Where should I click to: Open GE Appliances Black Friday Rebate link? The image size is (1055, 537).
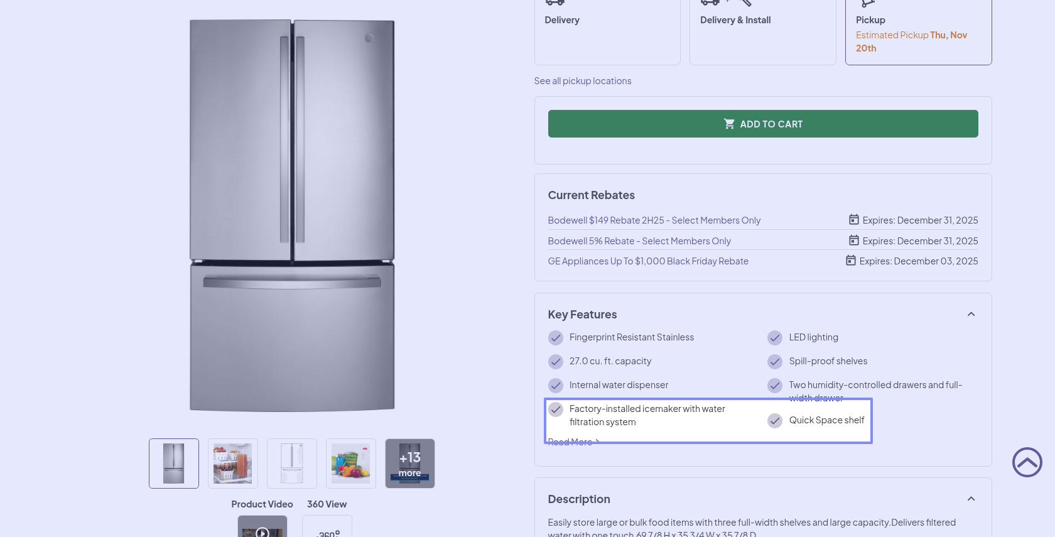pyautogui.click(x=648, y=261)
